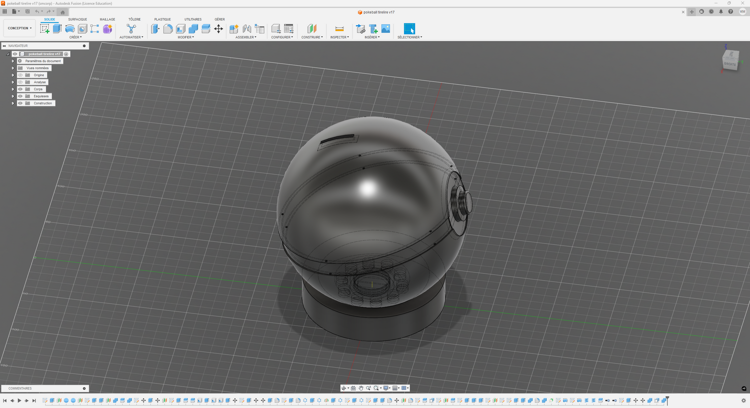Switch to the SURFACIQUE tab
This screenshot has height=408, width=750.
pyautogui.click(x=77, y=19)
